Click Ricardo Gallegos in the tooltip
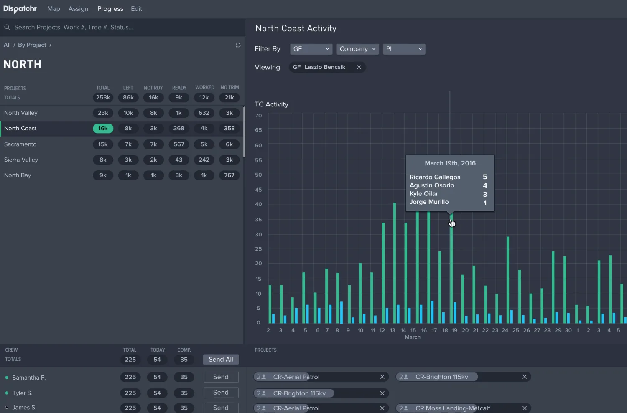 click(x=435, y=177)
